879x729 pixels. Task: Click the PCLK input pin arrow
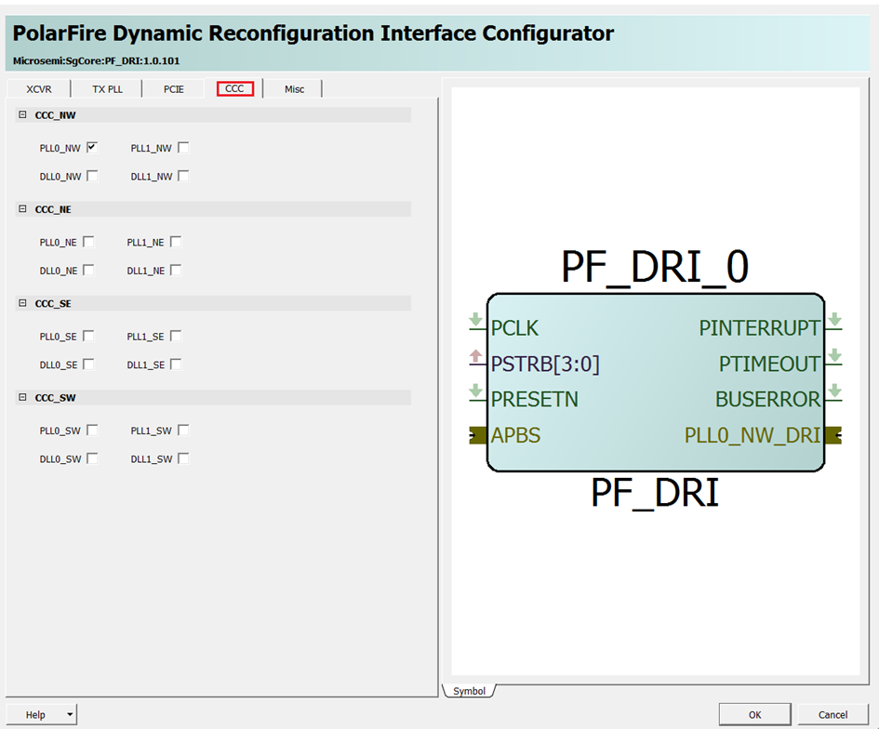coord(475,321)
